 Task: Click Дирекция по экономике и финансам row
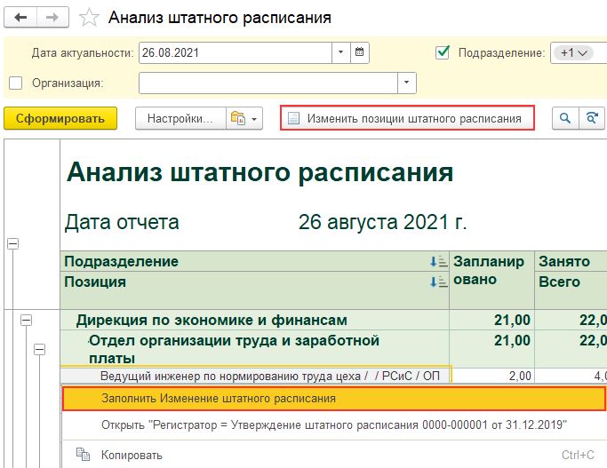pyautogui.click(x=255, y=320)
